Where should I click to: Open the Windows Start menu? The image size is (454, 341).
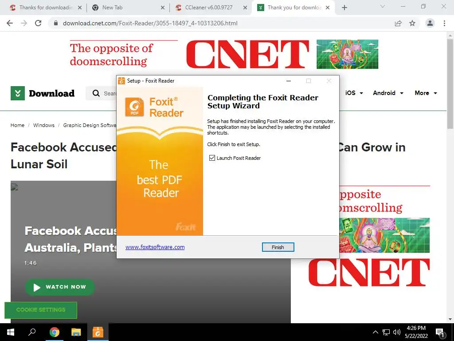click(x=11, y=332)
